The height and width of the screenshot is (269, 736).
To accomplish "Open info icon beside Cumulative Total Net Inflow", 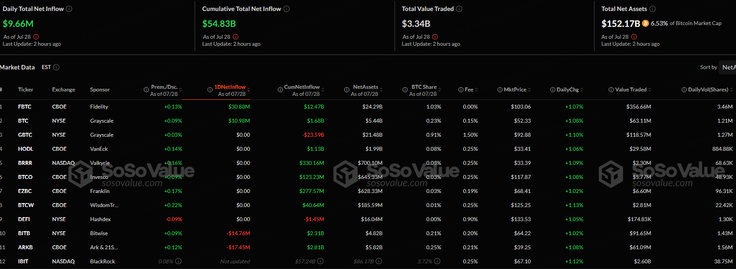I will (x=286, y=9).
